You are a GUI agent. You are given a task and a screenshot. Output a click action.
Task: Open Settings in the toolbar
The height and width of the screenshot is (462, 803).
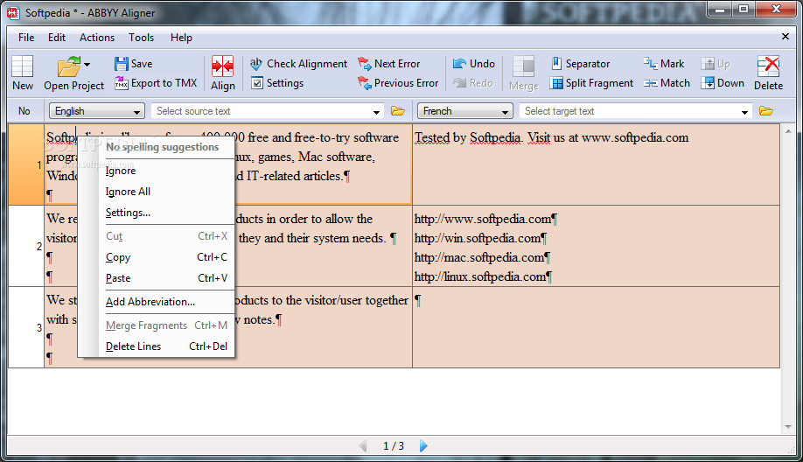pos(277,83)
